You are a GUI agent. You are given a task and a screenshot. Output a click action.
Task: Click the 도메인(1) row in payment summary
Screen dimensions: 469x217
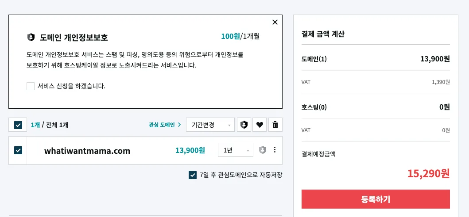(376, 59)
